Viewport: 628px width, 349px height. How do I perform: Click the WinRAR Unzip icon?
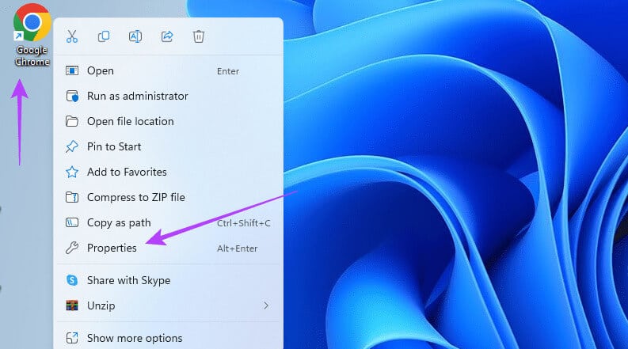click(72, 305)
